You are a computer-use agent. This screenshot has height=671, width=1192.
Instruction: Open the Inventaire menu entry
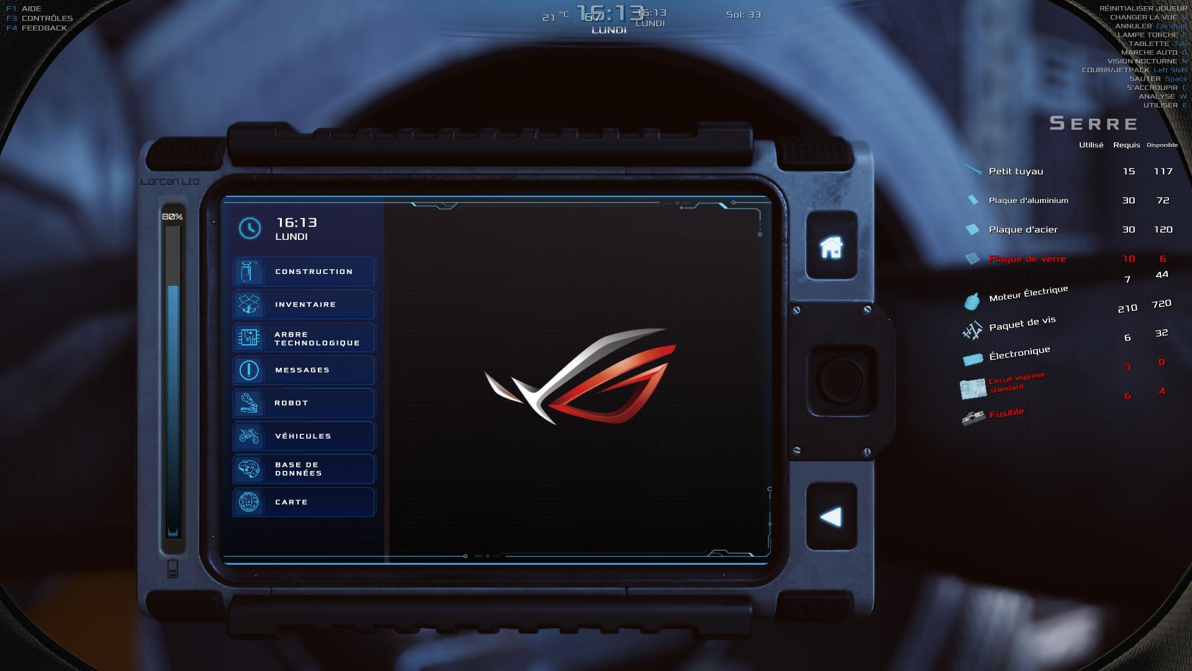pos(304,304)
